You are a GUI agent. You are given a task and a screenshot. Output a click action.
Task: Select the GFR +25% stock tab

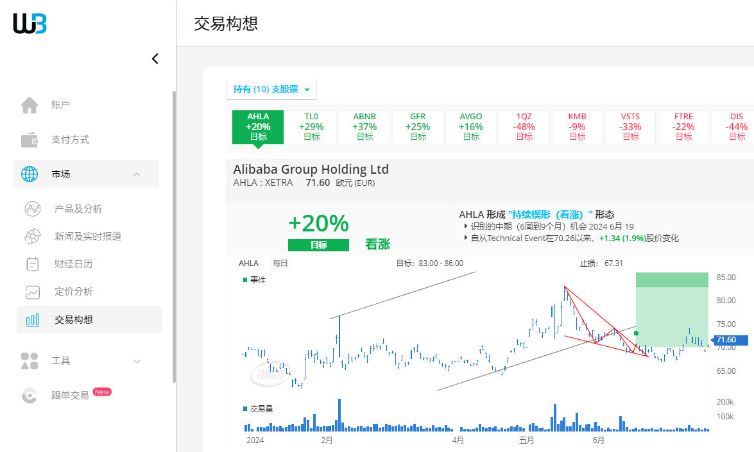[x=417, y=127]
